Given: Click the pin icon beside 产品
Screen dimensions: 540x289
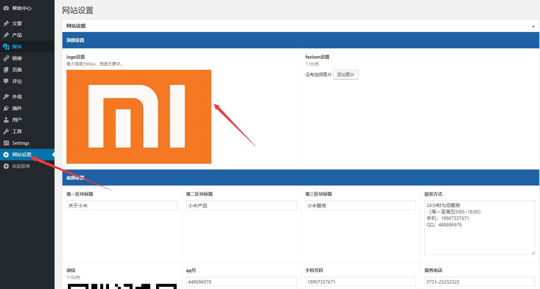Looking at the screenshot, I should pos(6,35).
